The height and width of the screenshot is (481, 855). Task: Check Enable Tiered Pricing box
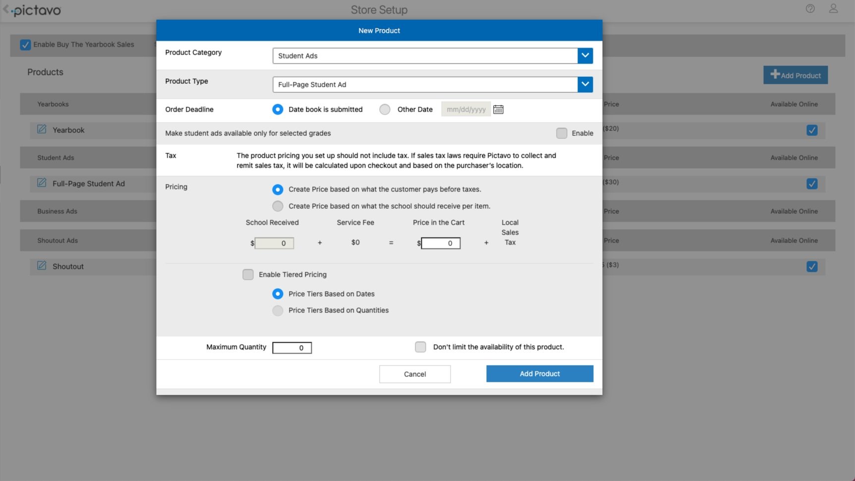pyautogui.click(x=248, y=274)
